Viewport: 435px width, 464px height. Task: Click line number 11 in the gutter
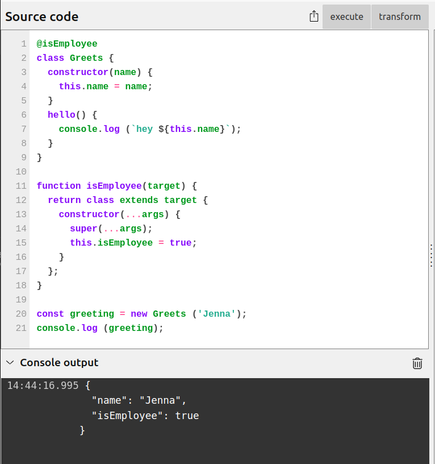pos(22,186)
